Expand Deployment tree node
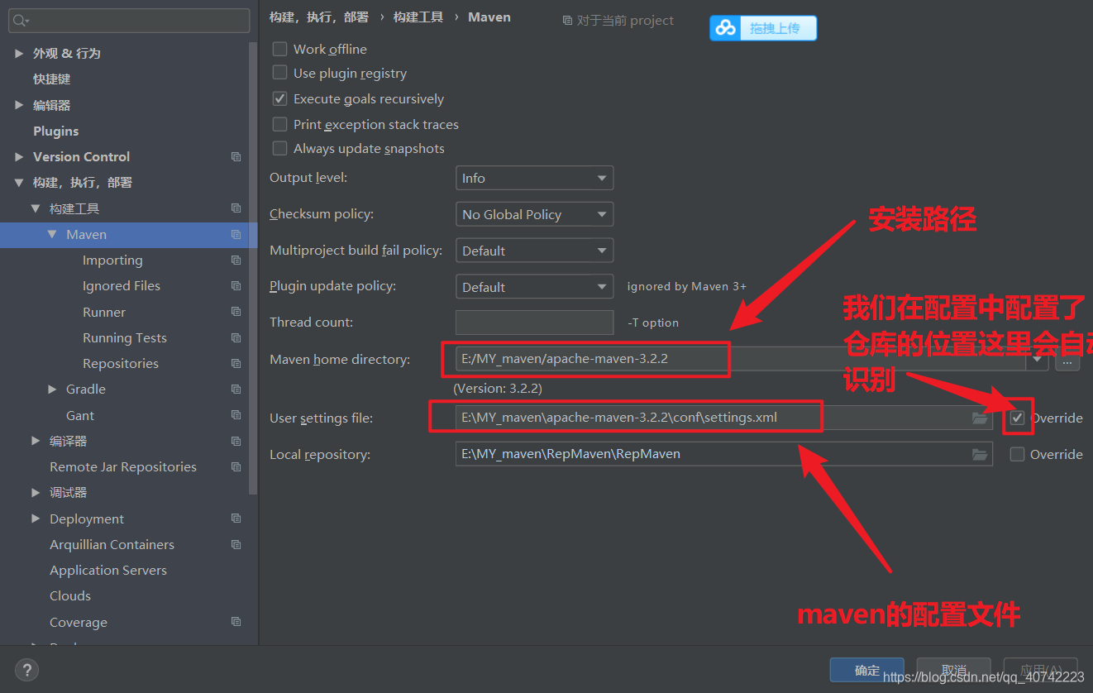1093x693 pixels. tap(36, 519)
